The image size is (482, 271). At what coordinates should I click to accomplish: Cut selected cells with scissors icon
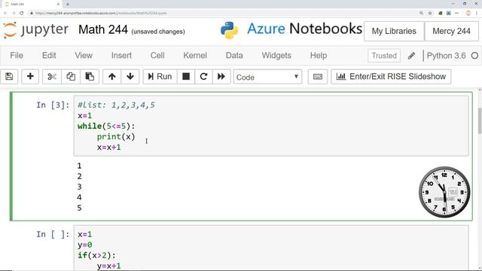[x=52, y=77]
